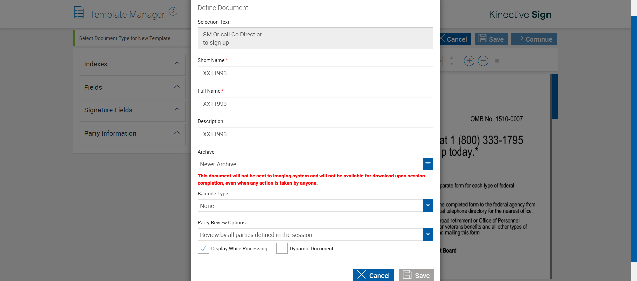Save the Define Document dialog
This screenshot has width=637, height=281.
(x=416, y=275)
